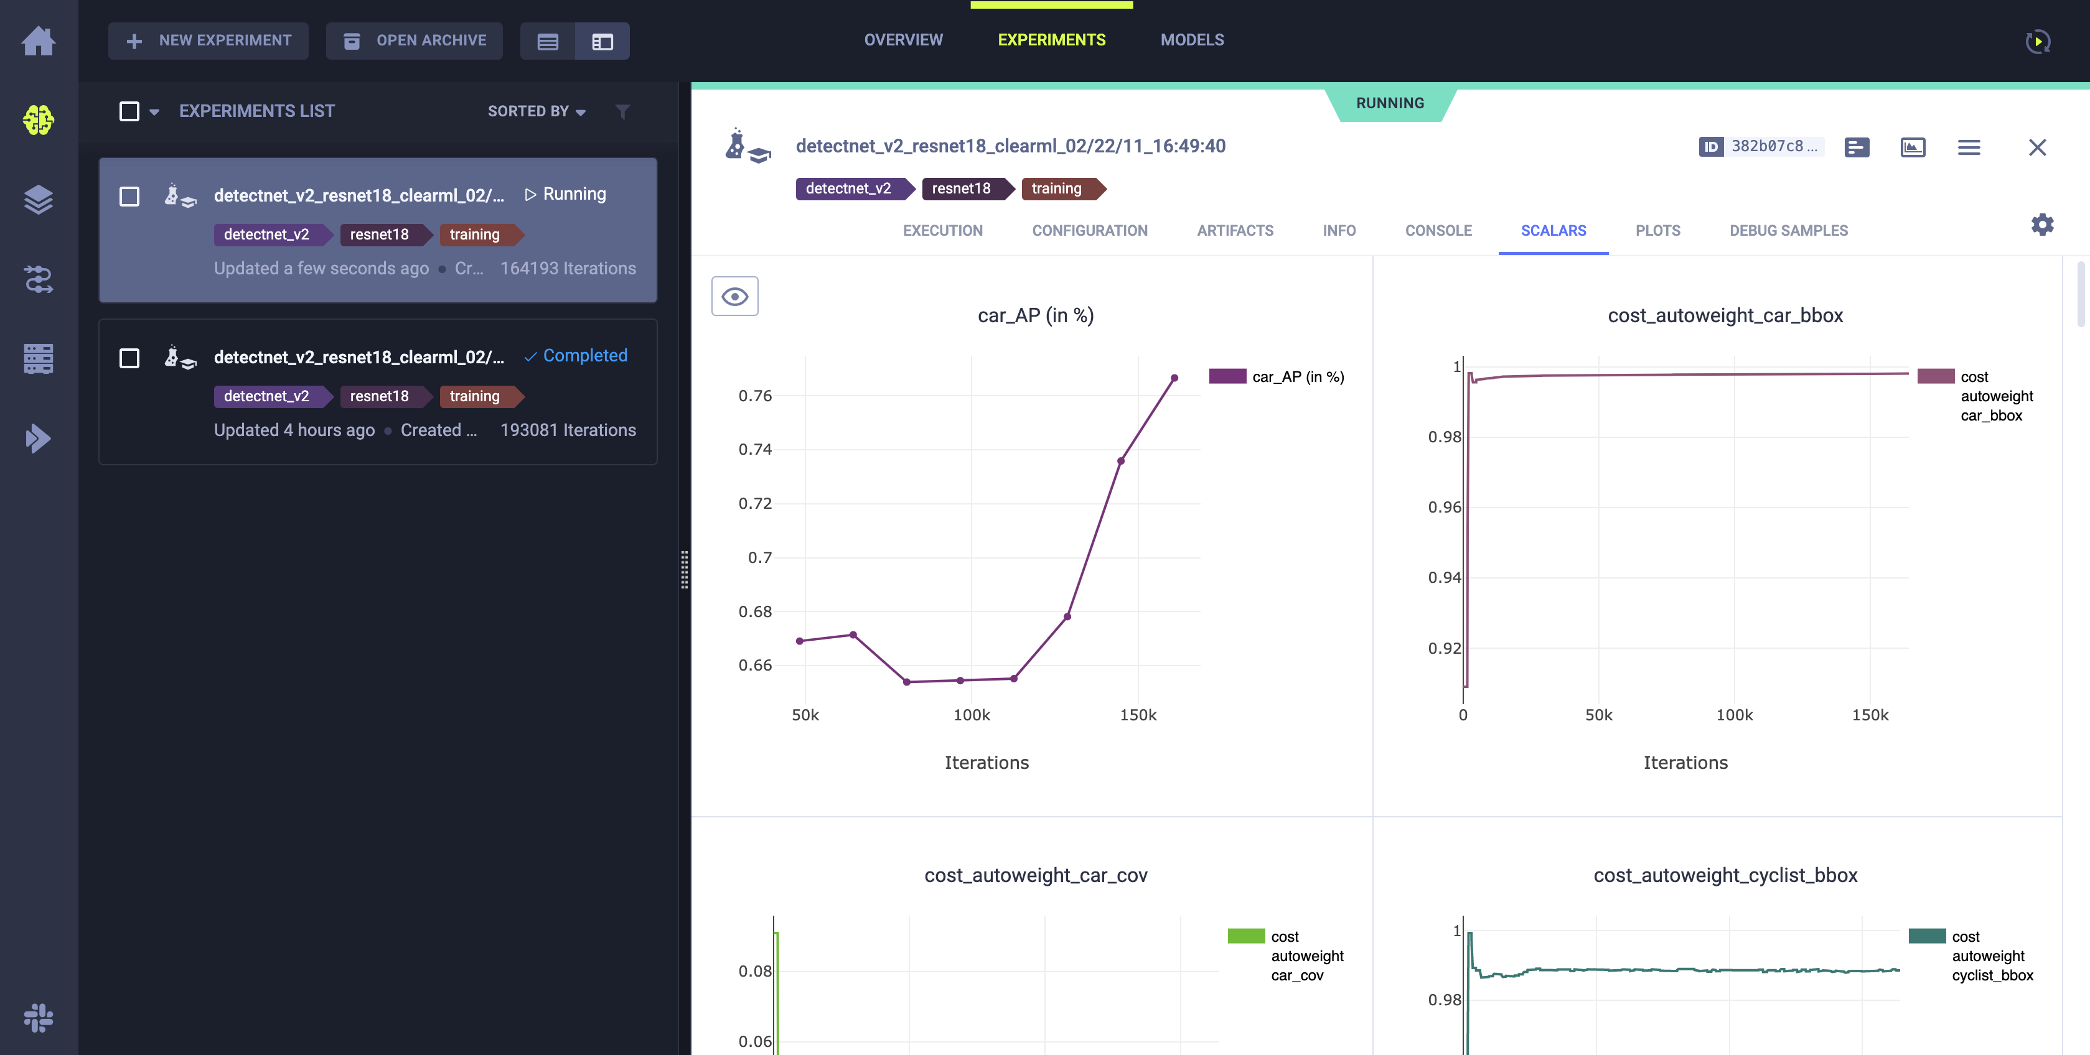The height and width of the screenshot is (1055, 2090).
Task: Open the select-all checkbox dropdown arrow
Action: (x=154, y=112)
